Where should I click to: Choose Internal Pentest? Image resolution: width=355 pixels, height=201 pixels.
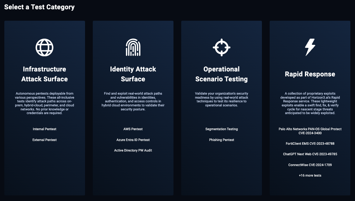[45, 129]
